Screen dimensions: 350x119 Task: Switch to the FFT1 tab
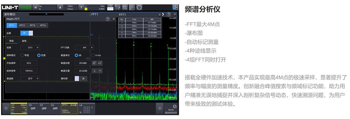[x=11, y=25]
